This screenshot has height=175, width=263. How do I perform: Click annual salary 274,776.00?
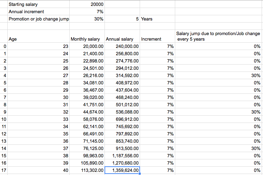point(122,61)
